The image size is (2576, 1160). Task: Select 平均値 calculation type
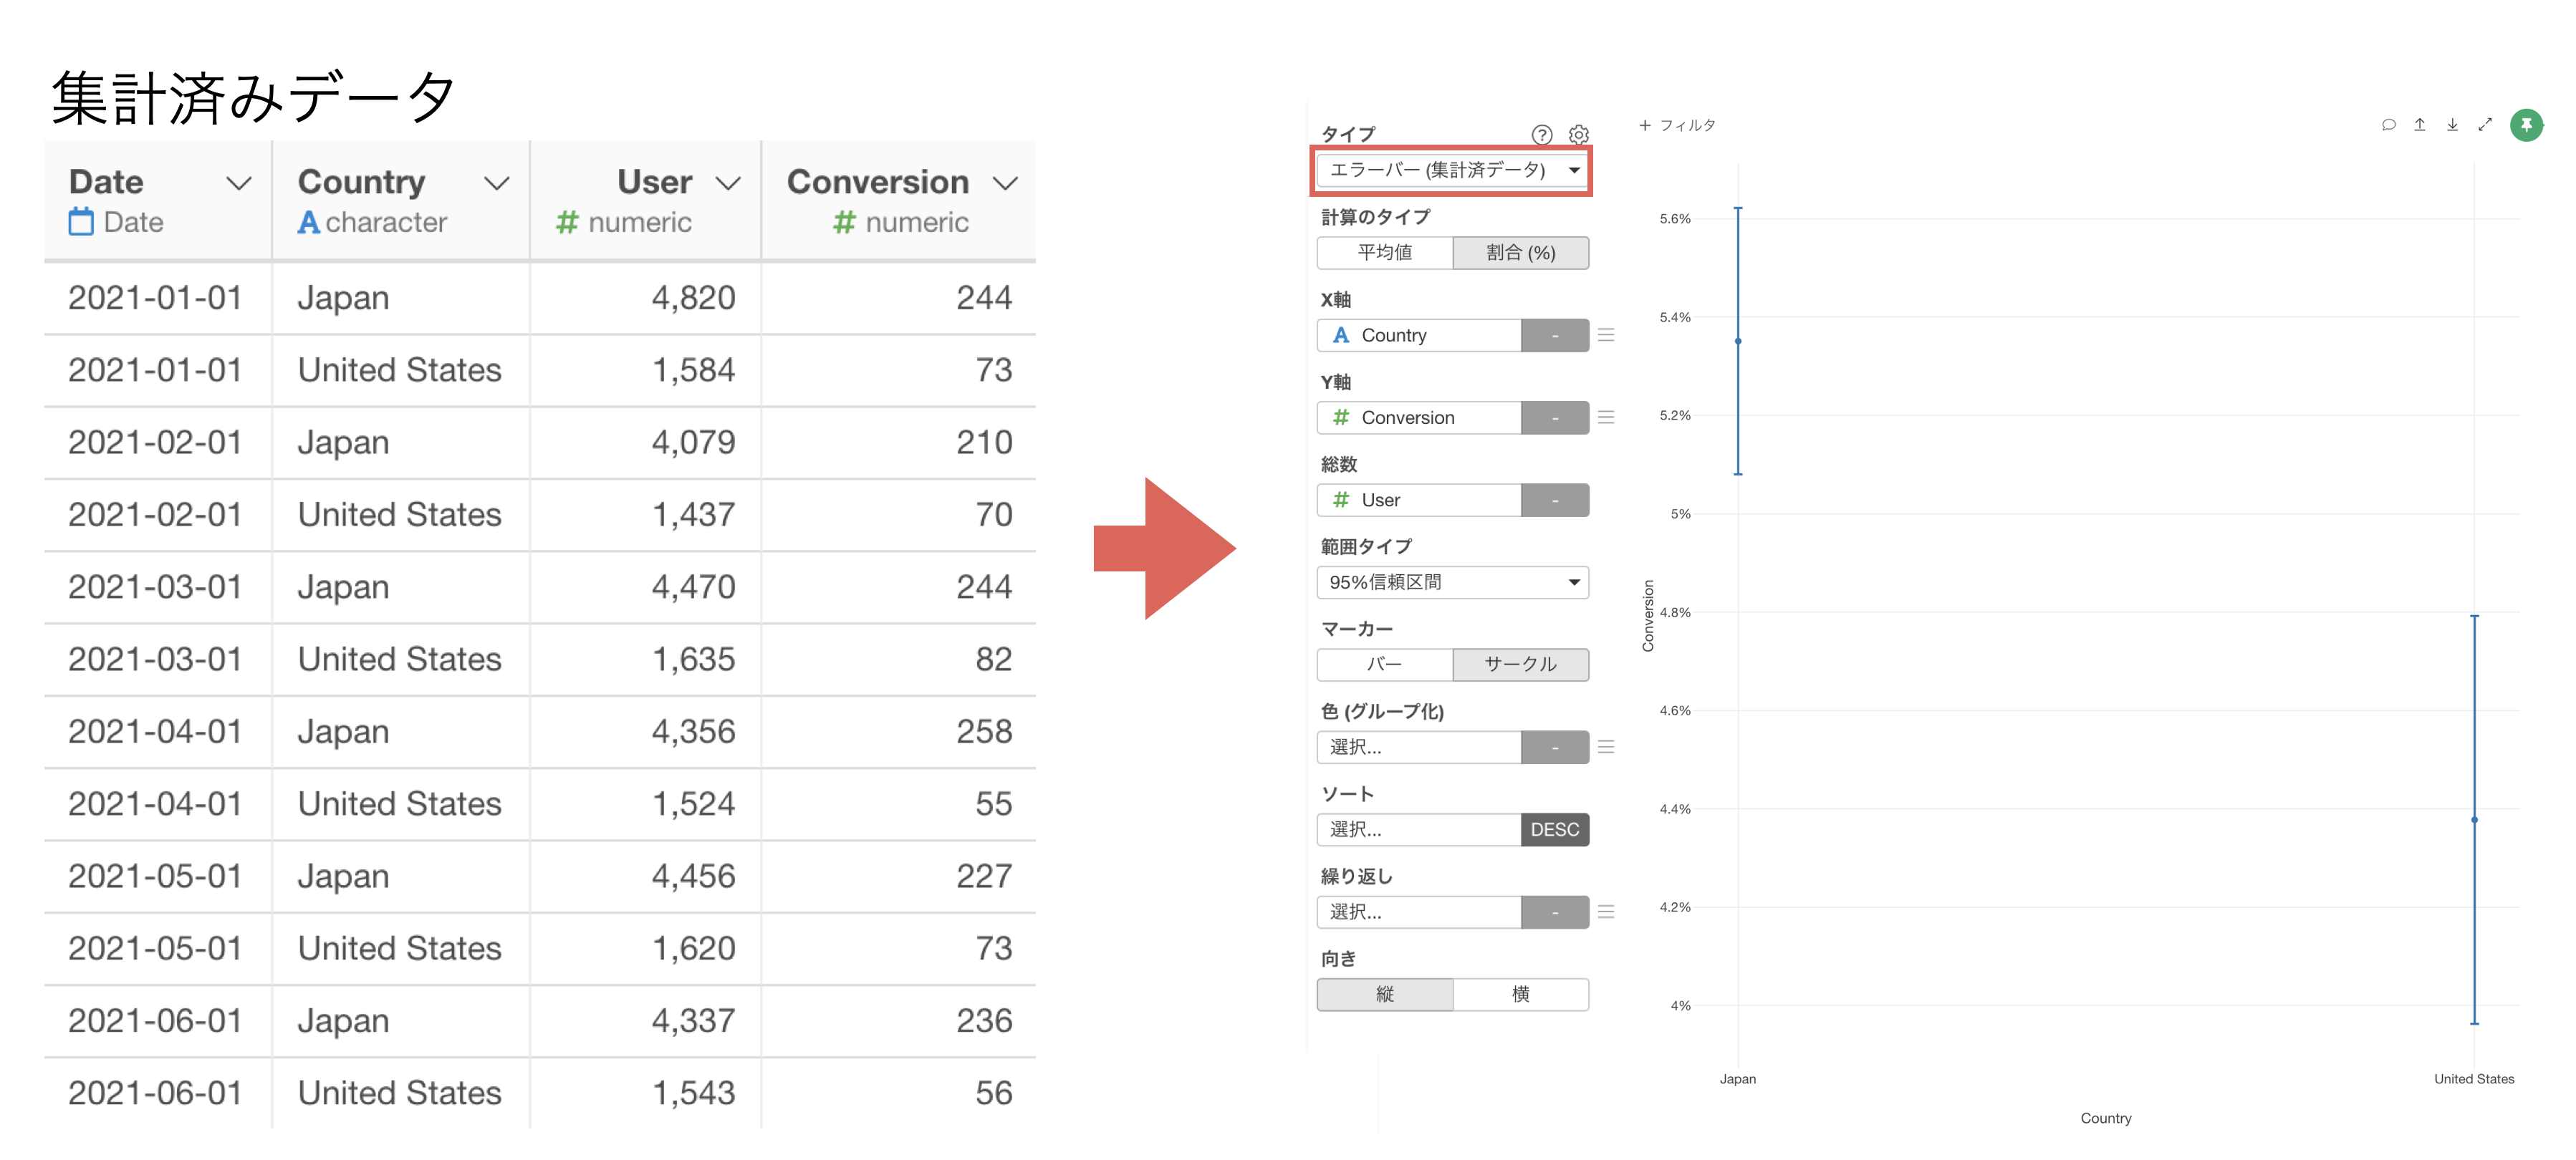[1384, 253]
